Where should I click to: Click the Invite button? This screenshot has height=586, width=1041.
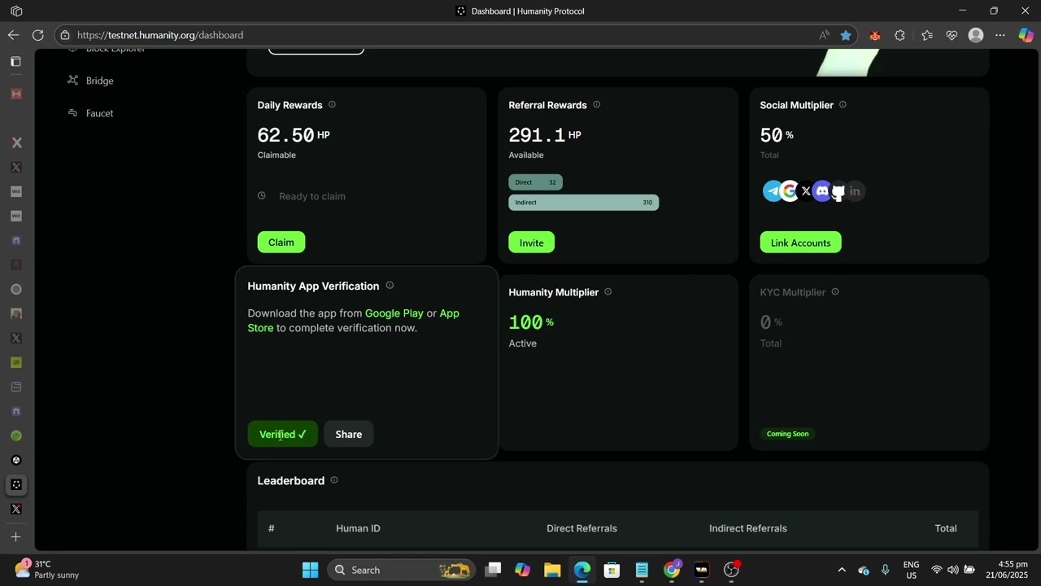pos(532,243)
